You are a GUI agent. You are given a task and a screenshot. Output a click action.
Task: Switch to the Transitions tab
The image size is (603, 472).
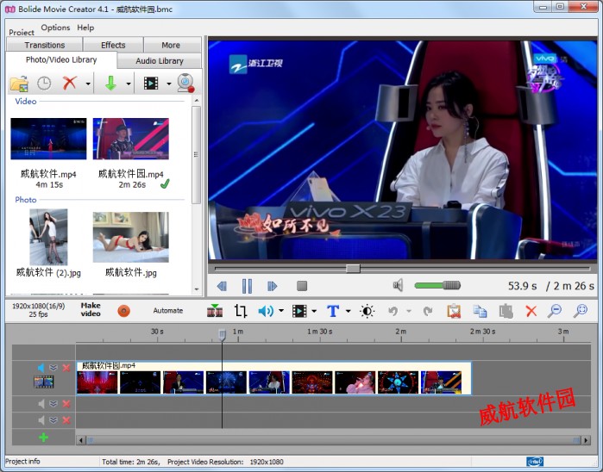[x=45, y=45]
